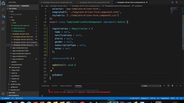Image resolution: width=184 pixels, height=103 pixels.
Task: Open the Extensions view
Action: (3, 29)
